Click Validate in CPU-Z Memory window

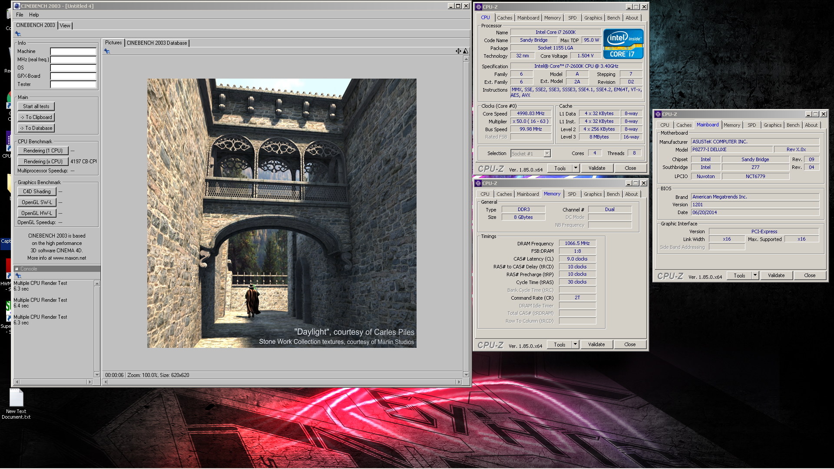[596, 344]
